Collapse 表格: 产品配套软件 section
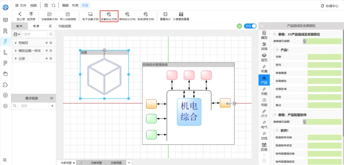 (274, 115)
